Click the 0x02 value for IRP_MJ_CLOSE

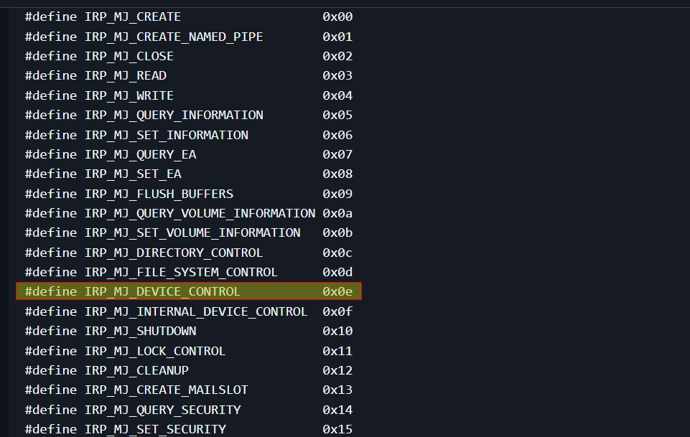pos(337,56)
